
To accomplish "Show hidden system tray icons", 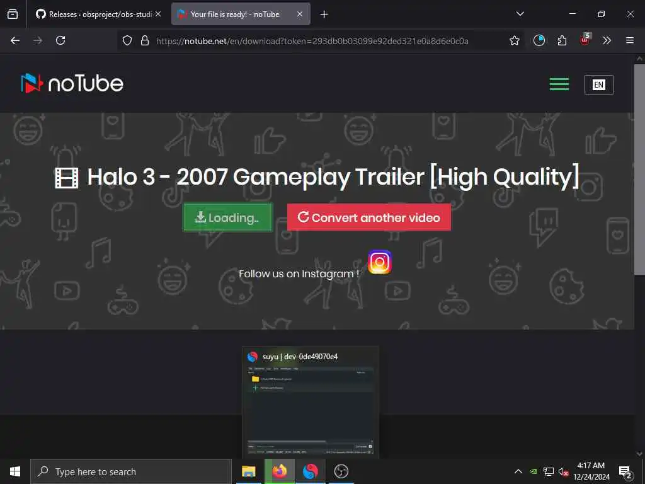I will (518, 471).
